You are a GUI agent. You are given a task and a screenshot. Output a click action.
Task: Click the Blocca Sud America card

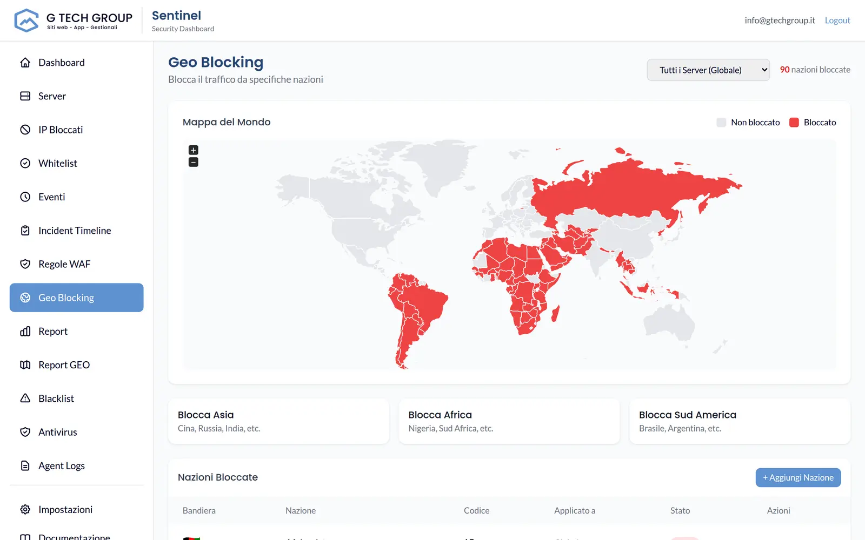pos(740,421)
